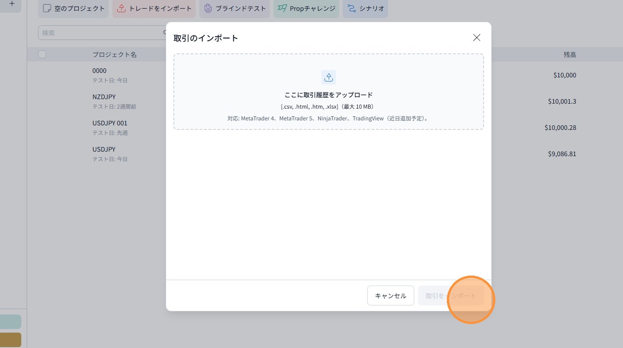Click the empty project note icon
The width and height of the screenshot is (623, 348).
click(47, 9)
